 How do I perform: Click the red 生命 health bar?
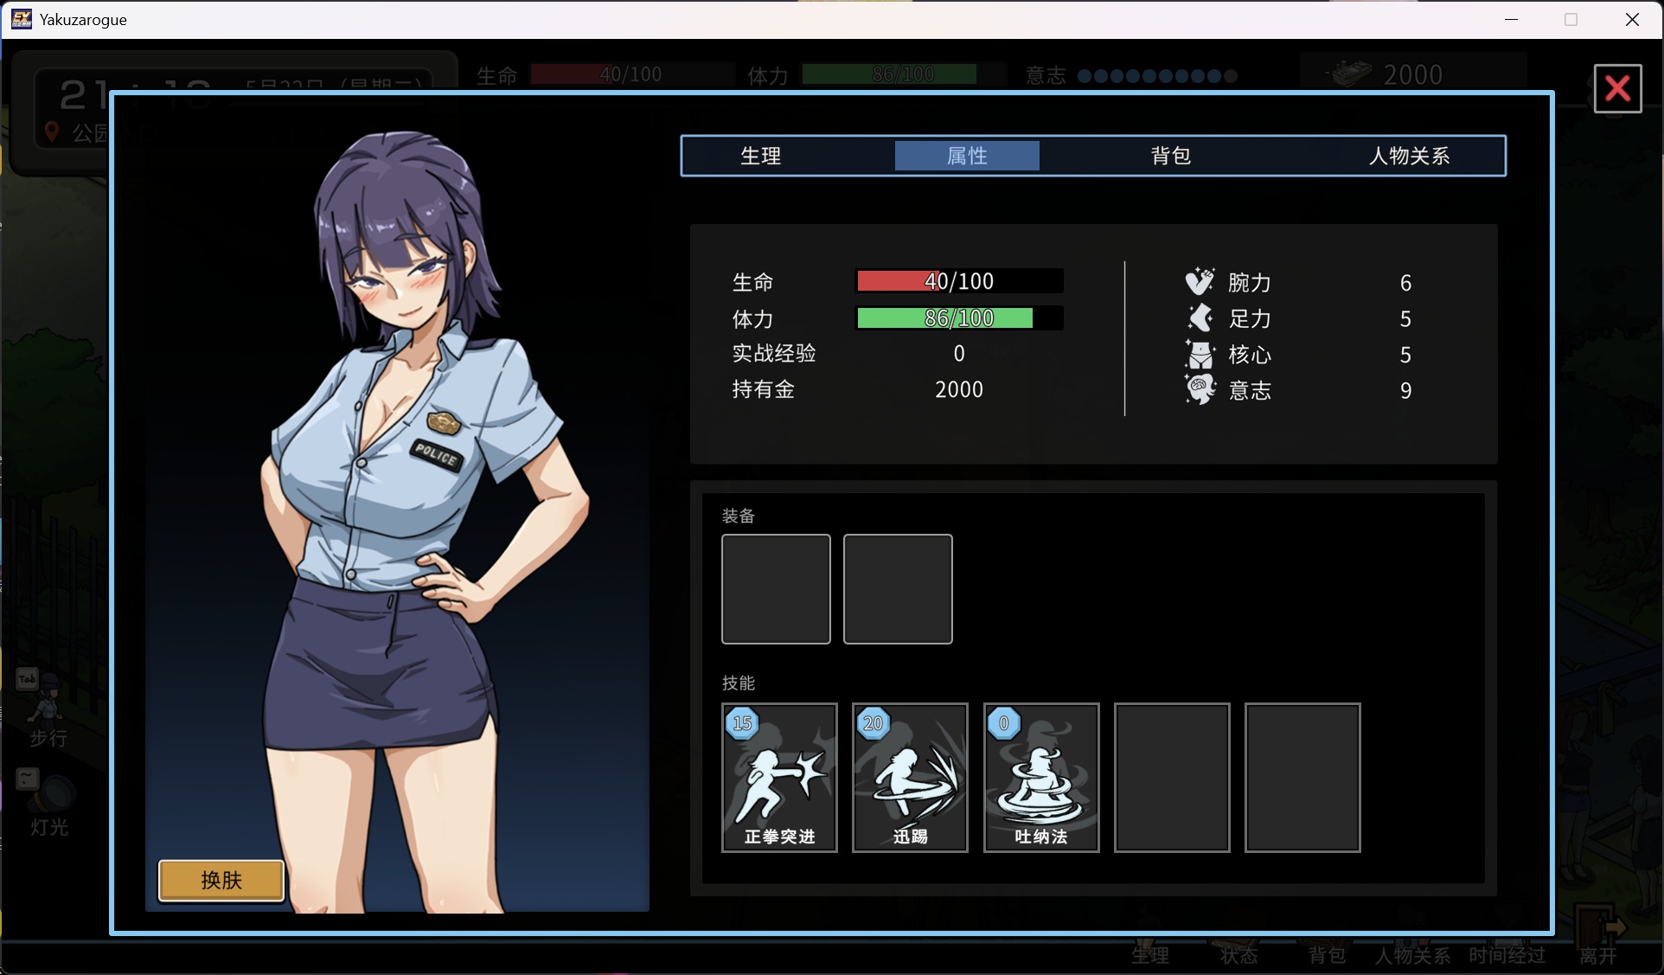pos(959,281)
